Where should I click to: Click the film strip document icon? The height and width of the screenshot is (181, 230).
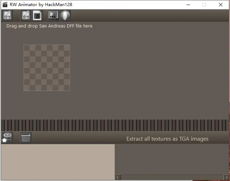coord(37,15)
